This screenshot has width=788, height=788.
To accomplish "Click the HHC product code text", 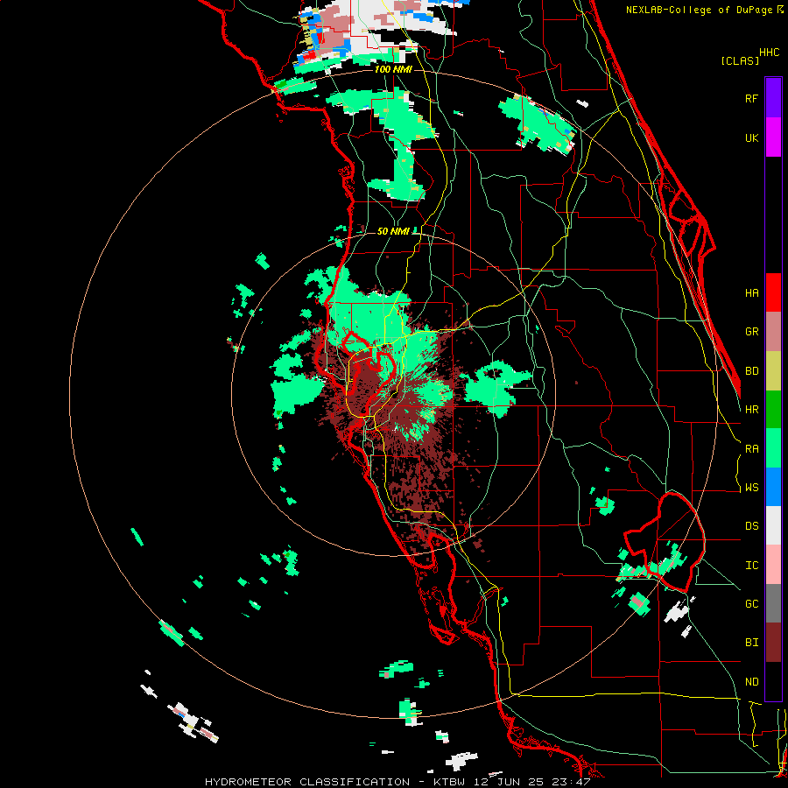I will coord(769,52).
